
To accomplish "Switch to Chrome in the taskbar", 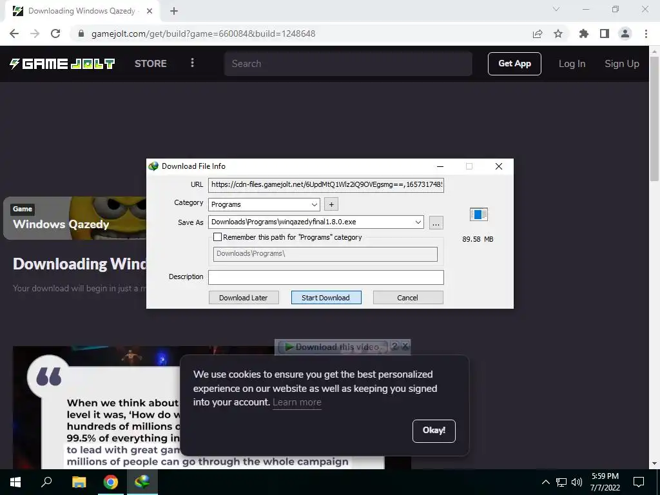I will click(x=111, y=482).
